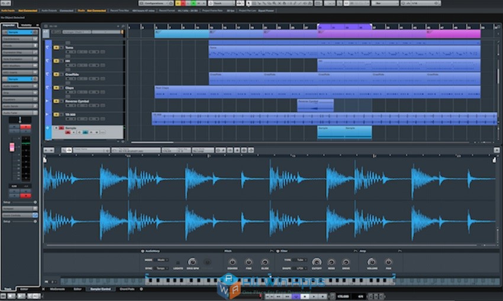This screenshot has width=503, height=301.
Task: Click the ORIG BPM knob
Action: point(192,262)
